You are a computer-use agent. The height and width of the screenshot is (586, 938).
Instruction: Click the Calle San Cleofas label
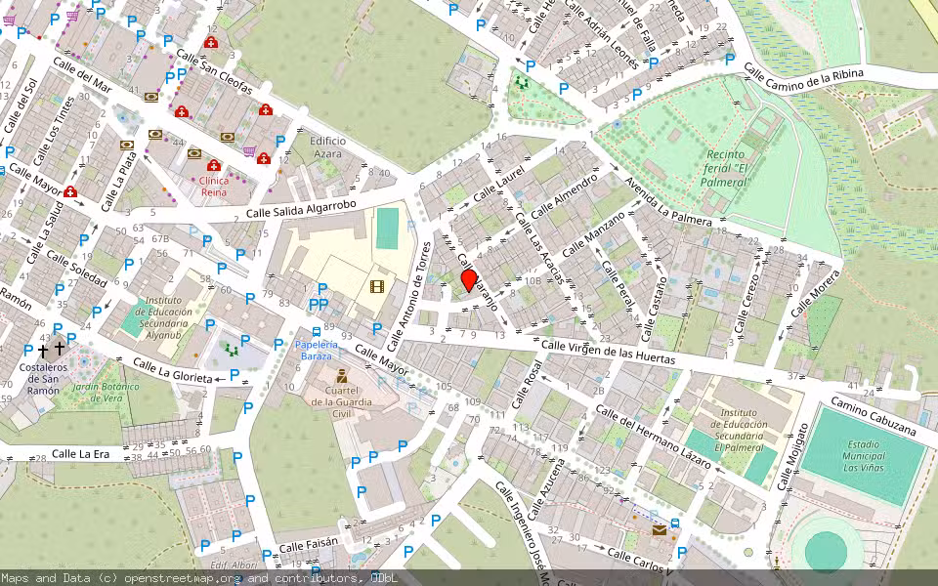coord(215,72)
